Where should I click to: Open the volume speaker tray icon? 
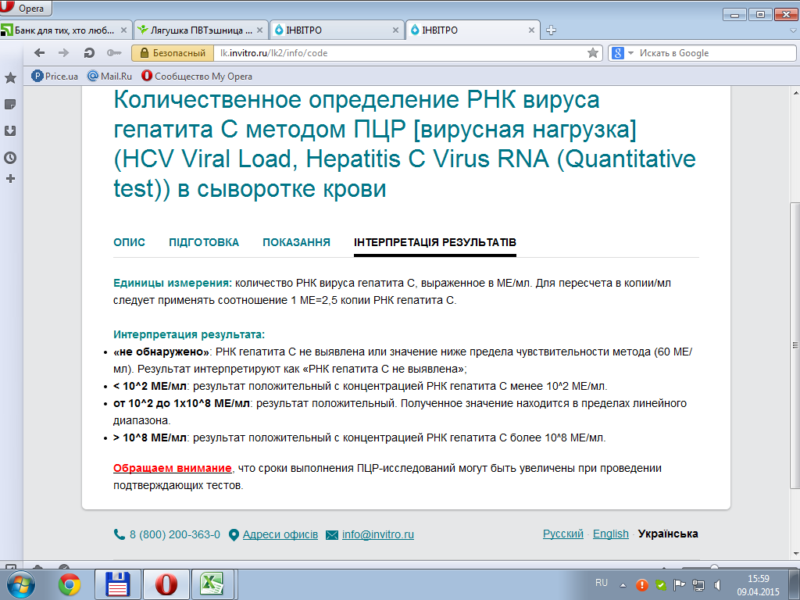pyautogui.click(x=717, y=585)
